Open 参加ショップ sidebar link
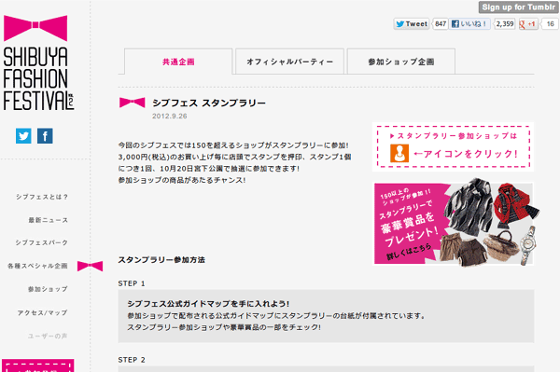Image resolution: width=560 pixels, height=372 pixels. pos(48,289)
